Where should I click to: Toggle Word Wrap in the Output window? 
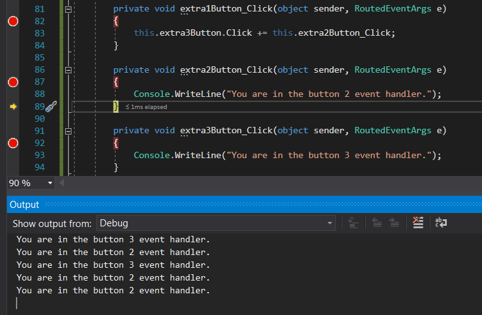[x=441, y=223]
